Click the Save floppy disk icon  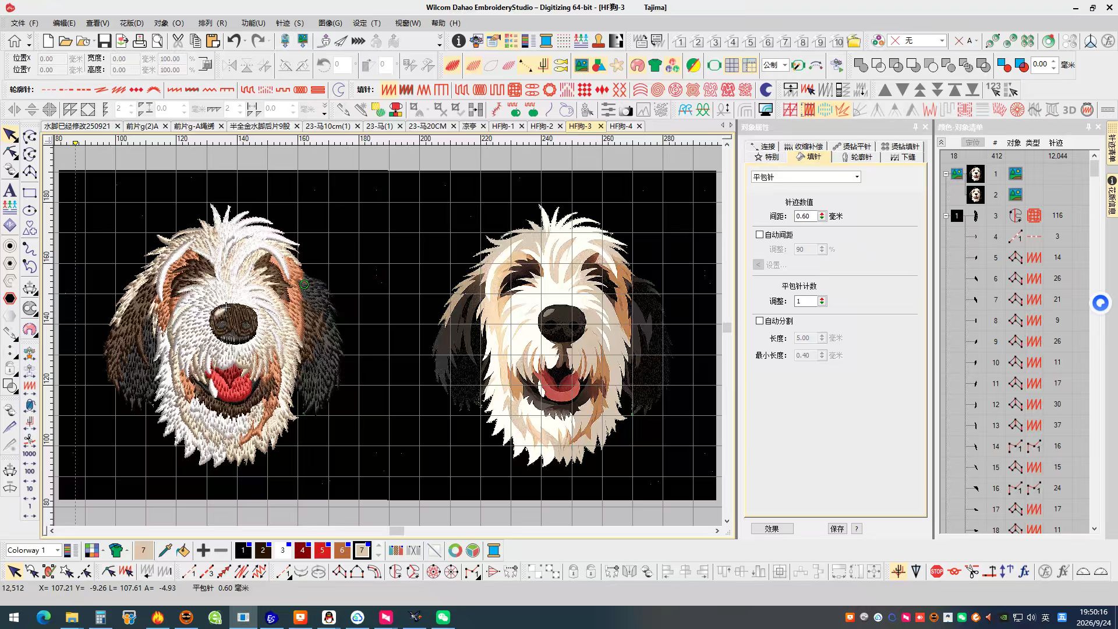click(x=104, y=41)
